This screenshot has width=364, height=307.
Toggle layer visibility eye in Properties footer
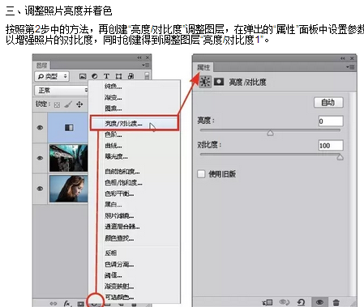point(320,302)
